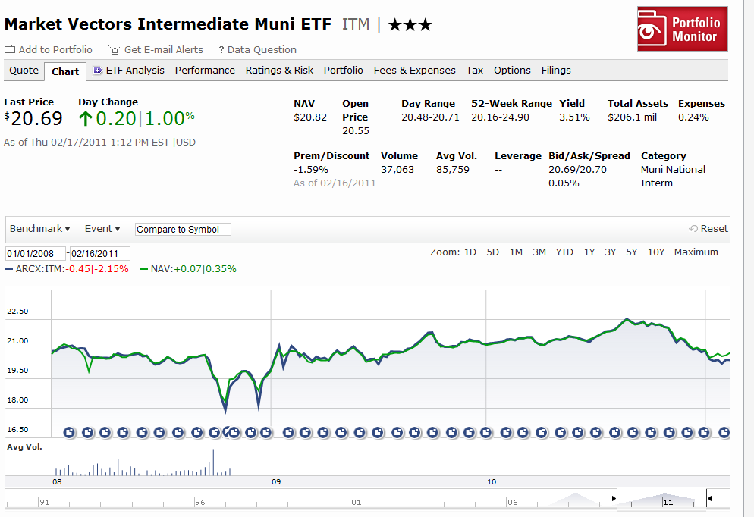This screenshot has height=517, width=754.
Task: Click the Compare to Symbol input field
Action: click(x=183, y=229)
